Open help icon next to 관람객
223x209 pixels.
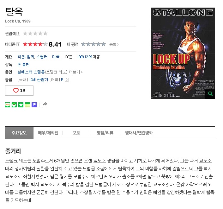tap(18, 34)
